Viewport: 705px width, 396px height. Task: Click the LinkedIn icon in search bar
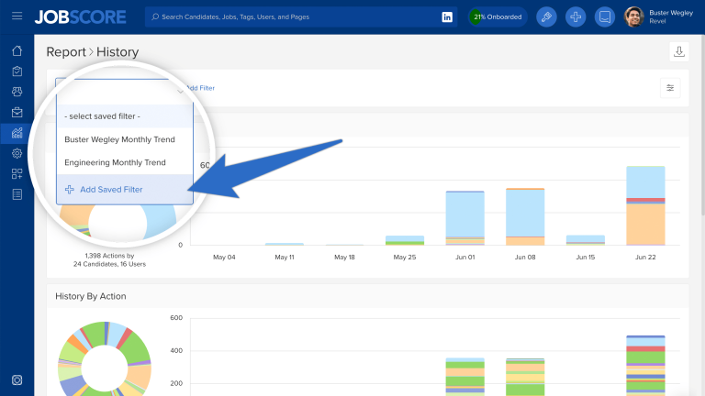[x=447, y=17]
